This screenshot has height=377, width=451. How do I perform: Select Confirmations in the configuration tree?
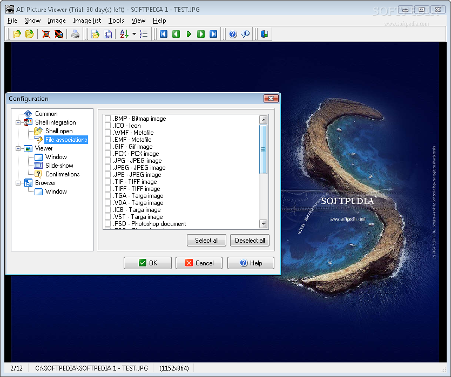coord(63,174)
